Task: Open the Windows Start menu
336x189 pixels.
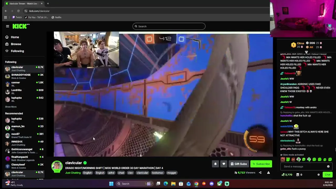Action: click(111, 184)
